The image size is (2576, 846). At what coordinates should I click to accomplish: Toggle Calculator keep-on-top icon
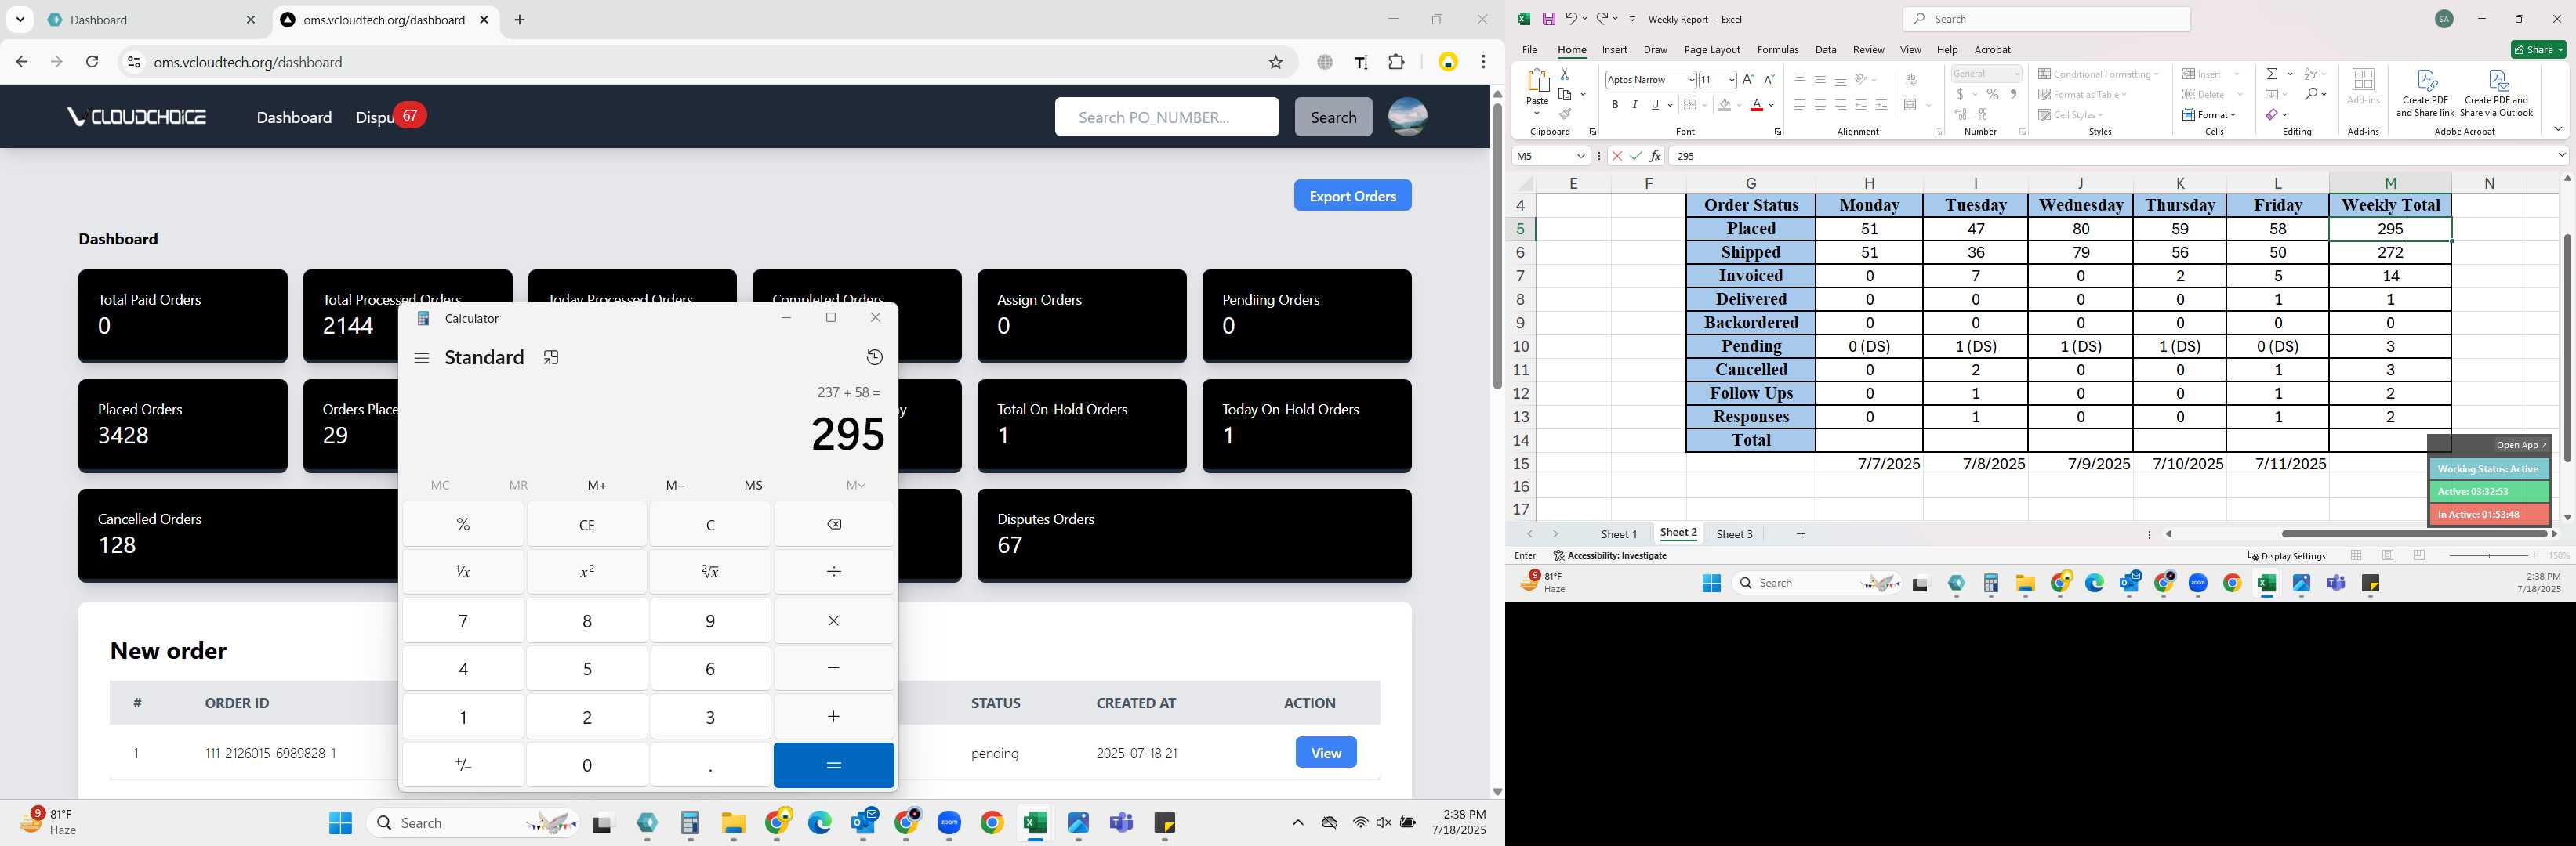551,357
